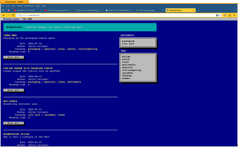Open the NEW SERVER post title
This screenshot has width=238, height=147.
point(10,101)
